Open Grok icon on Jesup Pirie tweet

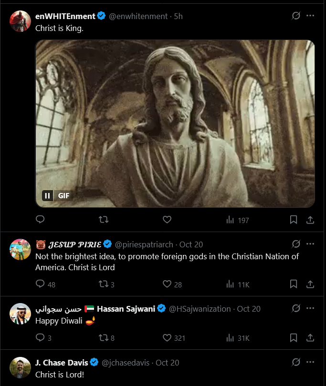[296, 244]
